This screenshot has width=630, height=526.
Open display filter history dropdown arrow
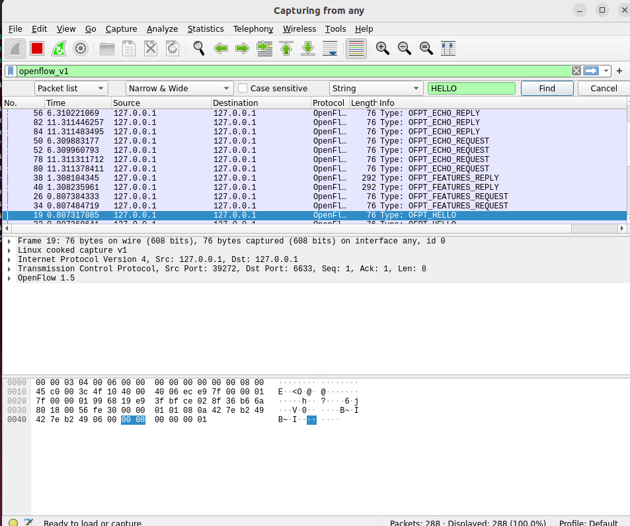pyautogui.click(x=606, y=71)
